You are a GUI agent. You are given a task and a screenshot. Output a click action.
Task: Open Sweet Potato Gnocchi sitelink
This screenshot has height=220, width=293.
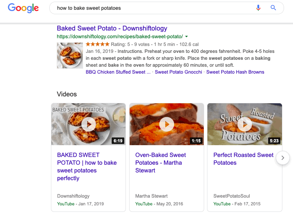178,72
